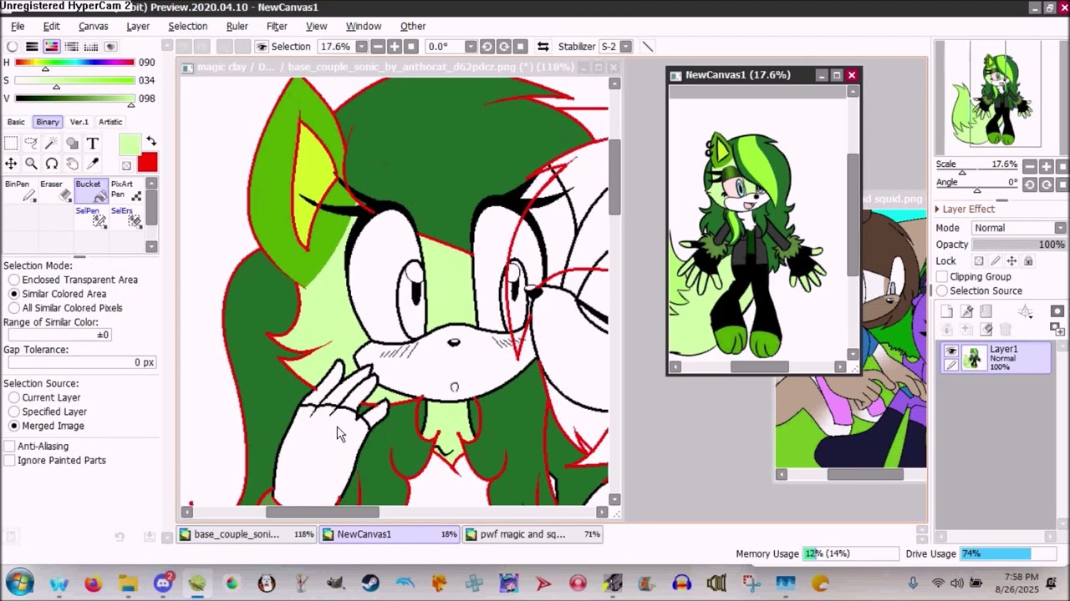Enable Ignore Painted Parts checkbox

pyautogui.click(x=9, y=461)
